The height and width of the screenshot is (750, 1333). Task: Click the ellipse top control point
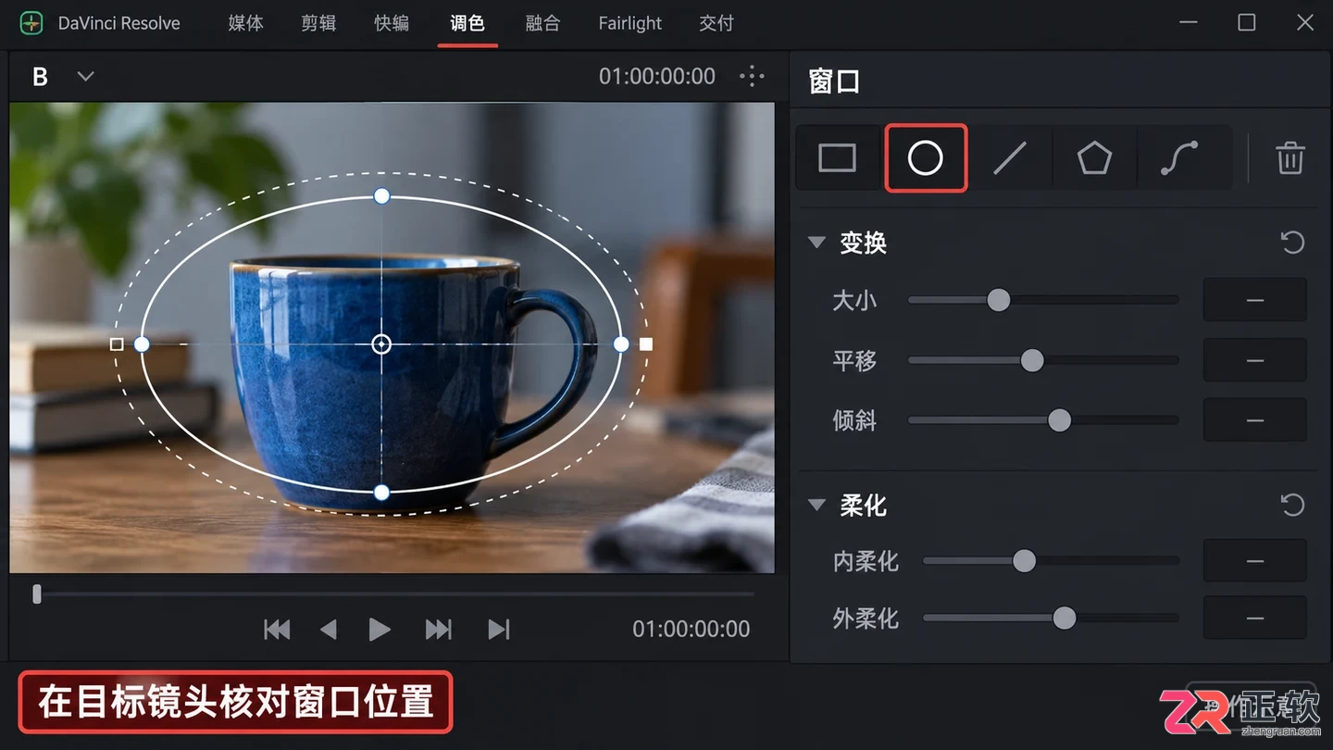coord(381,195)
